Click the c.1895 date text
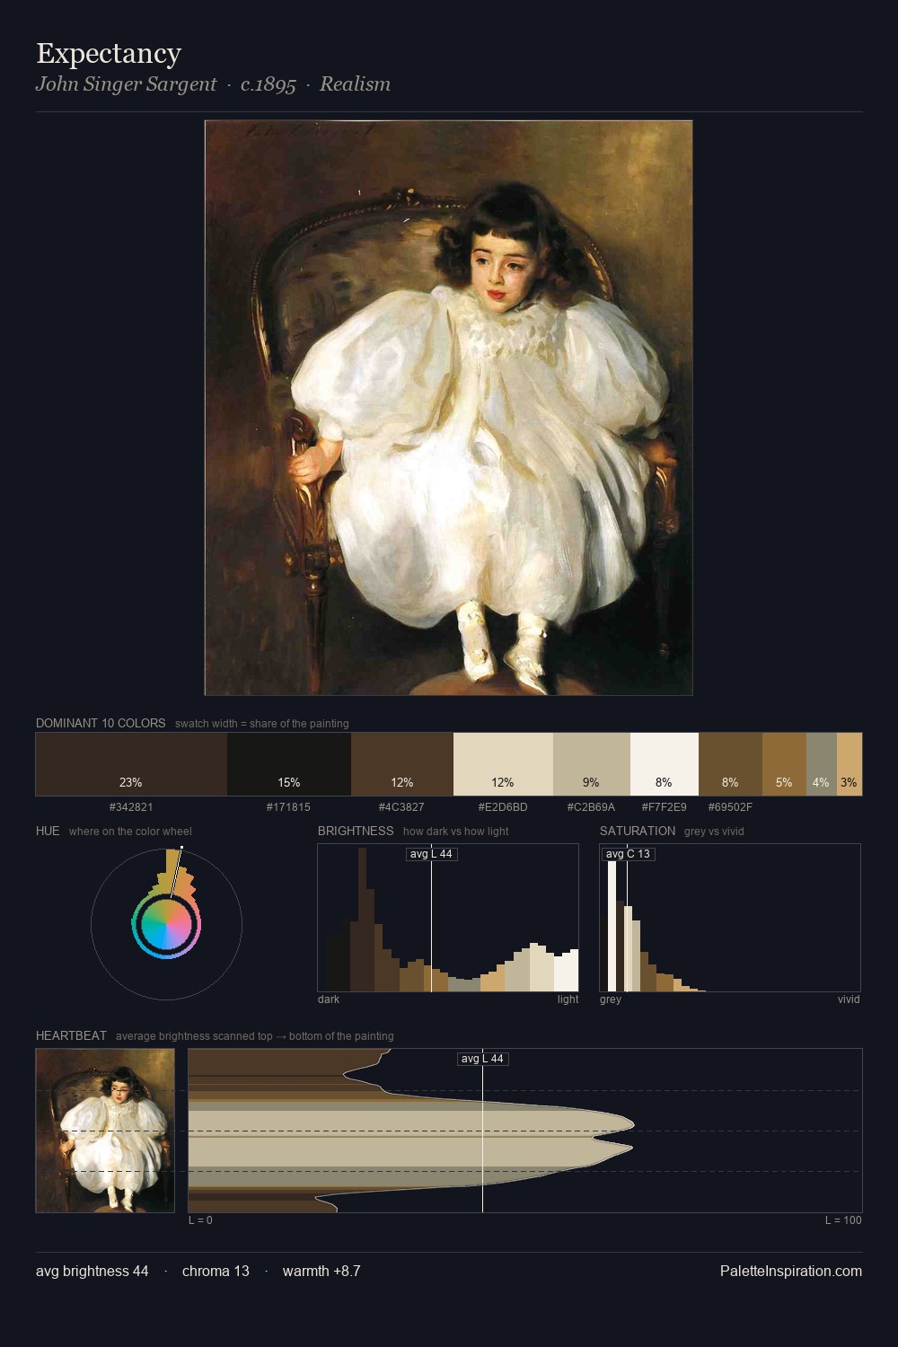 click(x=269, y=84)
